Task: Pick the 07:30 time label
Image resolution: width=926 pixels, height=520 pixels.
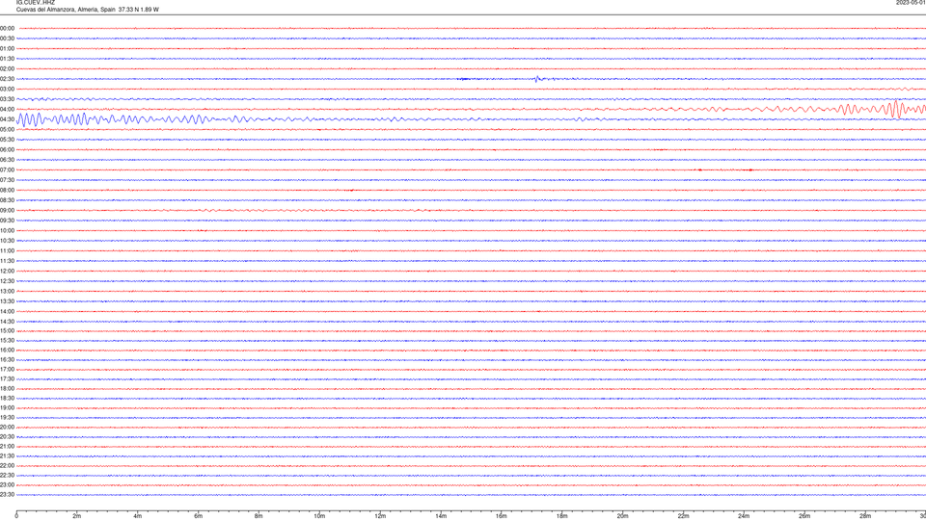Action: tap(7, 180)
